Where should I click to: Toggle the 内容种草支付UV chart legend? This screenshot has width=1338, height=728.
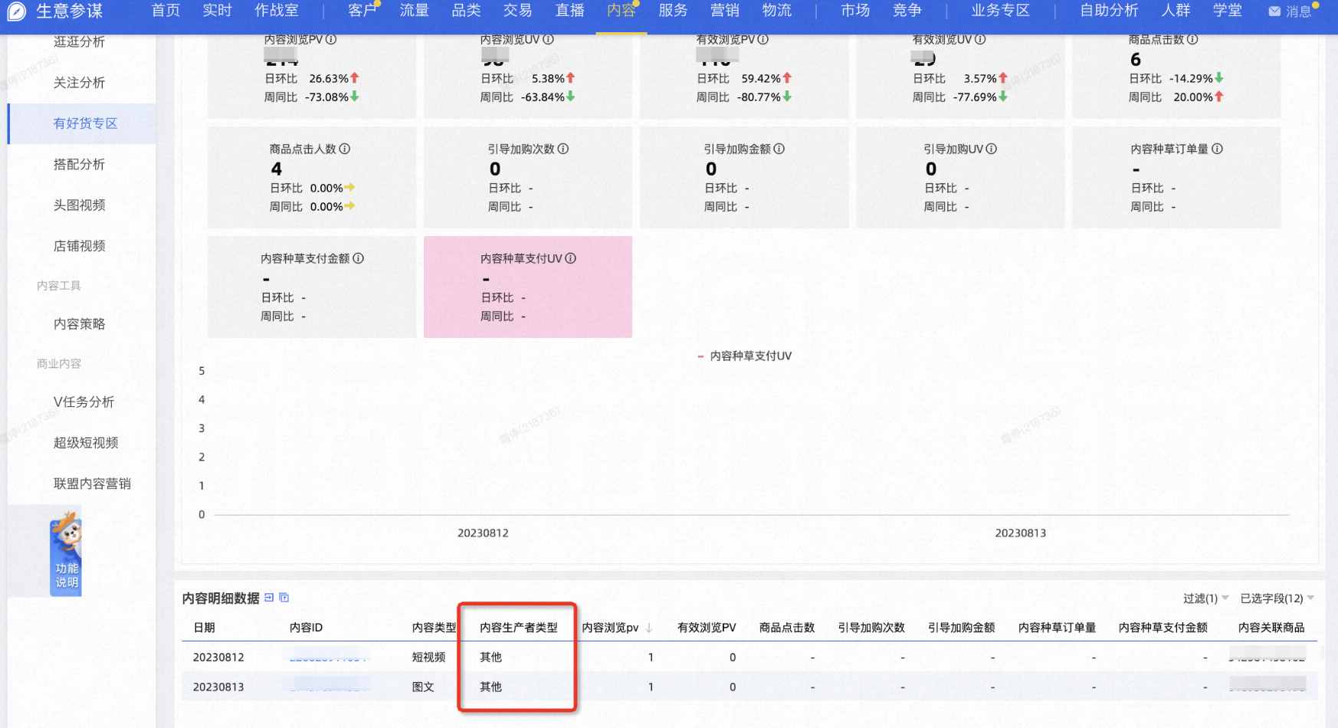(745, 356)
